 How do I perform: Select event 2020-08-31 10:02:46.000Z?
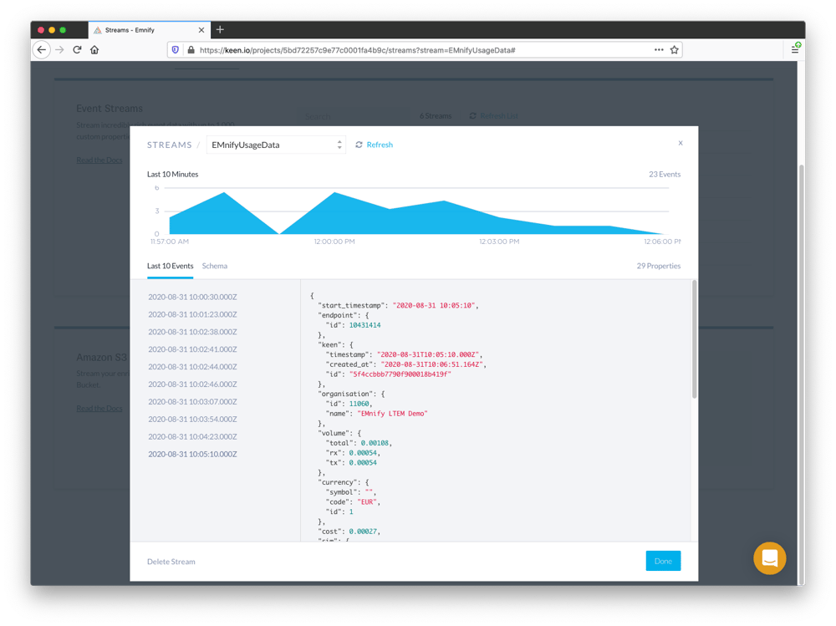pos(192,384)
